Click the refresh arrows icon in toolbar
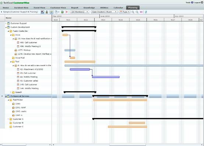204x146 pixels. (x=146, y=12)
